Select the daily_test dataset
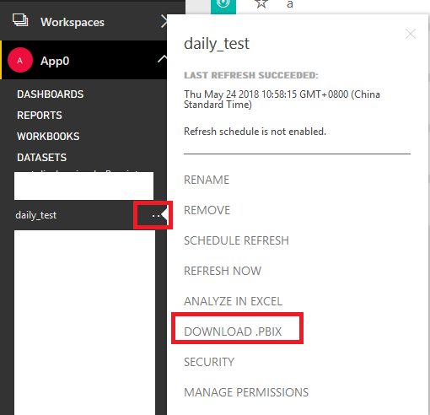Screen dimensions: 430x415 pos(36,215)
